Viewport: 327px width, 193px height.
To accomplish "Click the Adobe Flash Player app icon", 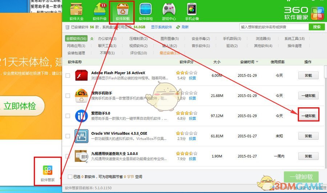I will coord(81,75).
